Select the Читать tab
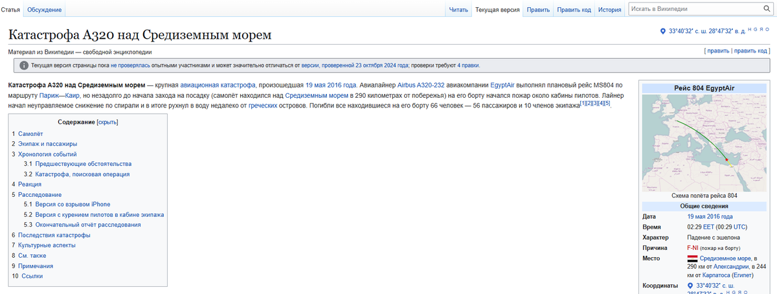 (458, 10)
